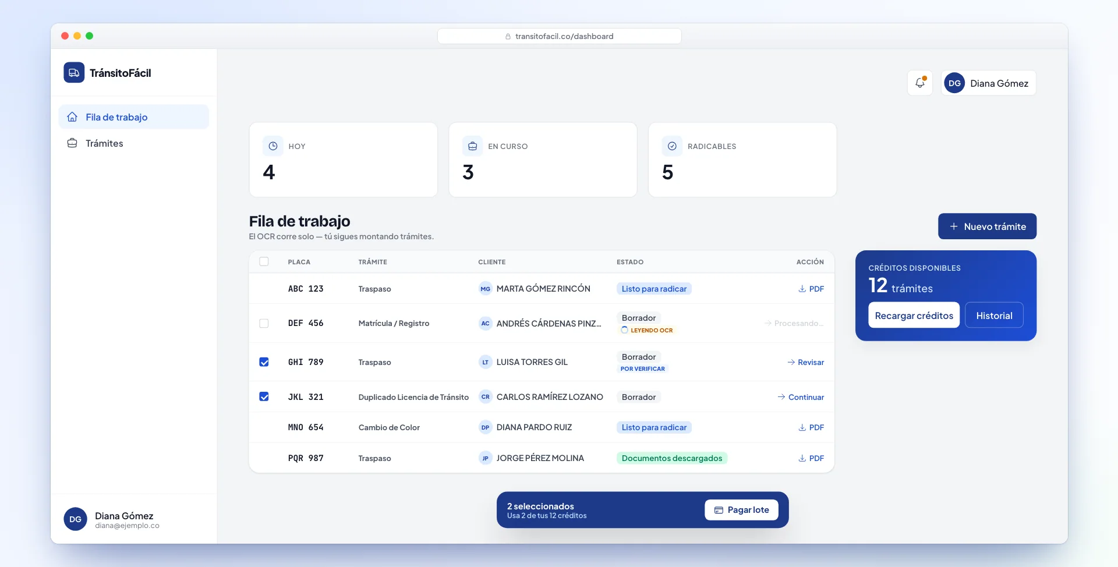
Task: Click the DG avatar in the sidebar footer
Action: tap(76, 519)
